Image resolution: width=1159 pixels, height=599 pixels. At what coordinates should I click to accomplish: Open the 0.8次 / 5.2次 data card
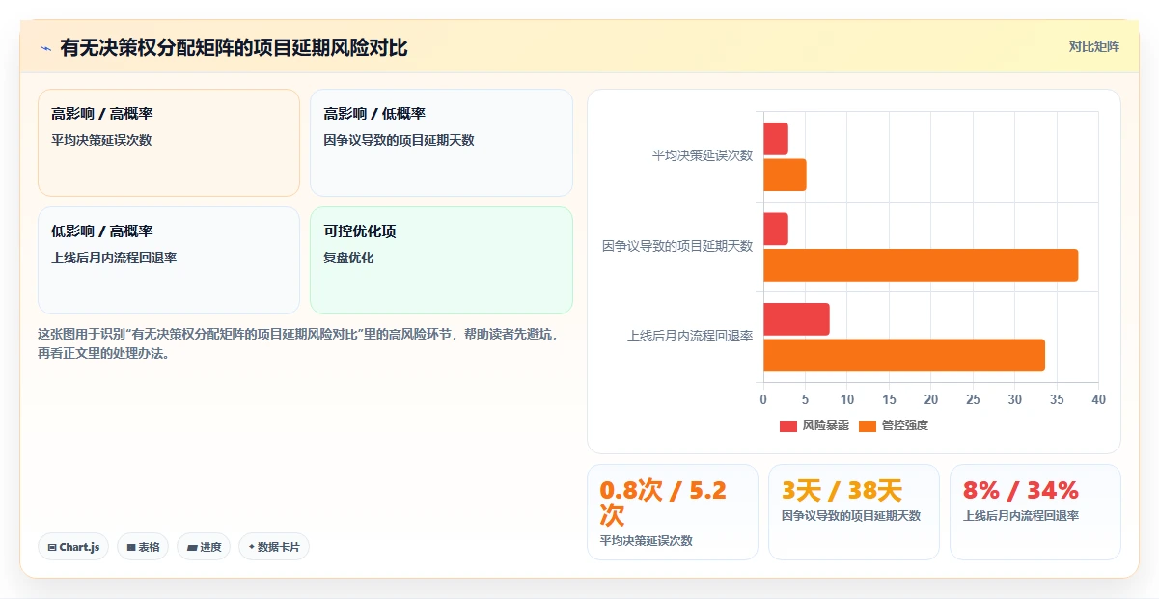point(673,512)
